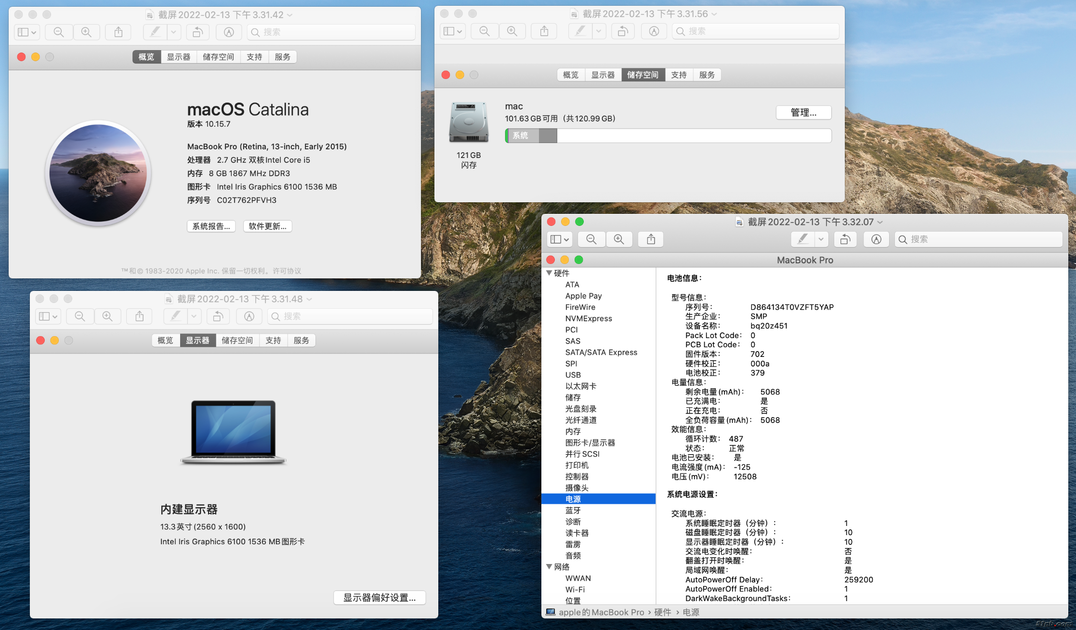This screenshot has height=630, width=1076.
Task: Click zoom out icon in 3.31.48 window
Action: click(x=80, y=316)
